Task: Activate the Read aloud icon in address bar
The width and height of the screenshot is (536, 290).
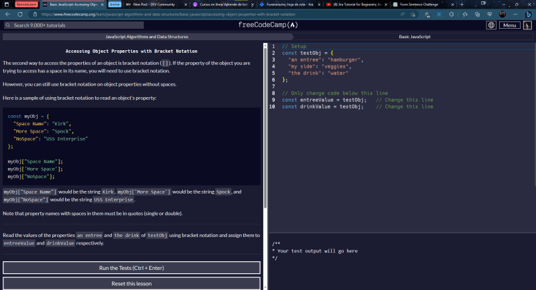Action: click(403, 14)
